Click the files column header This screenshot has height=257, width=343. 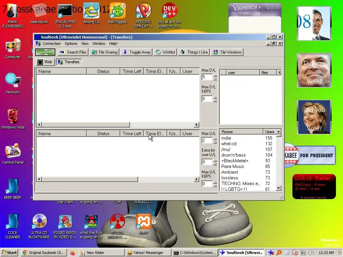(268, 73)
